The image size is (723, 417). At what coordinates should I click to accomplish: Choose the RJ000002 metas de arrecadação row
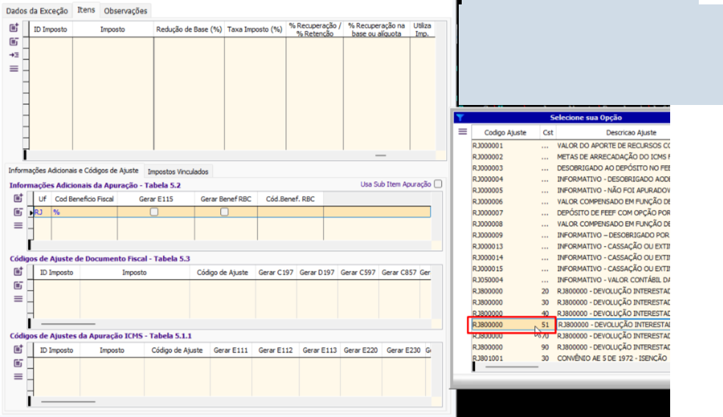pyautogui.click(x=570, y=157)
